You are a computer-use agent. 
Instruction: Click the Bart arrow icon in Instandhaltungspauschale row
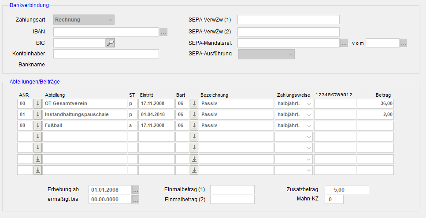[x=194, y=115]
